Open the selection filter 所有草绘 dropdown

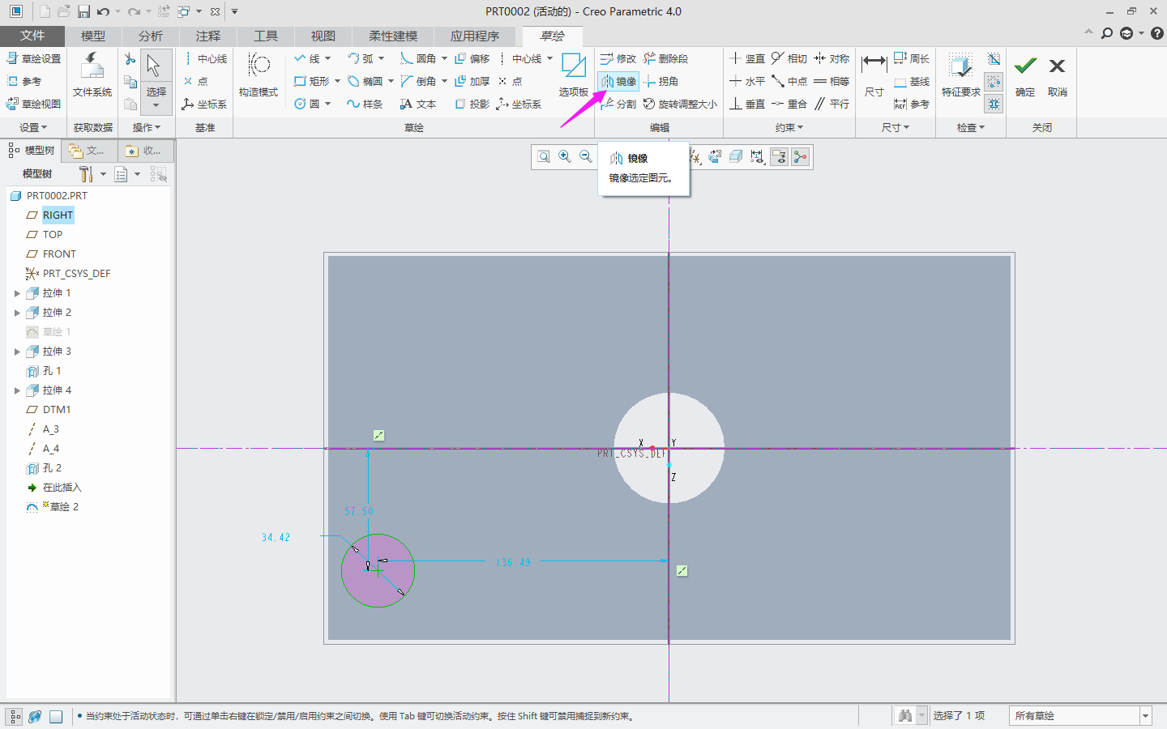coord(1145,715)
